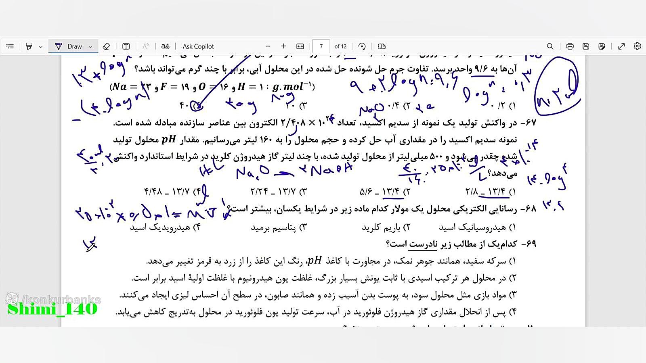Image resolution: width=646 pixels, height=363 pixels.
Task: Print the PDF document
Action: (570, 46)
